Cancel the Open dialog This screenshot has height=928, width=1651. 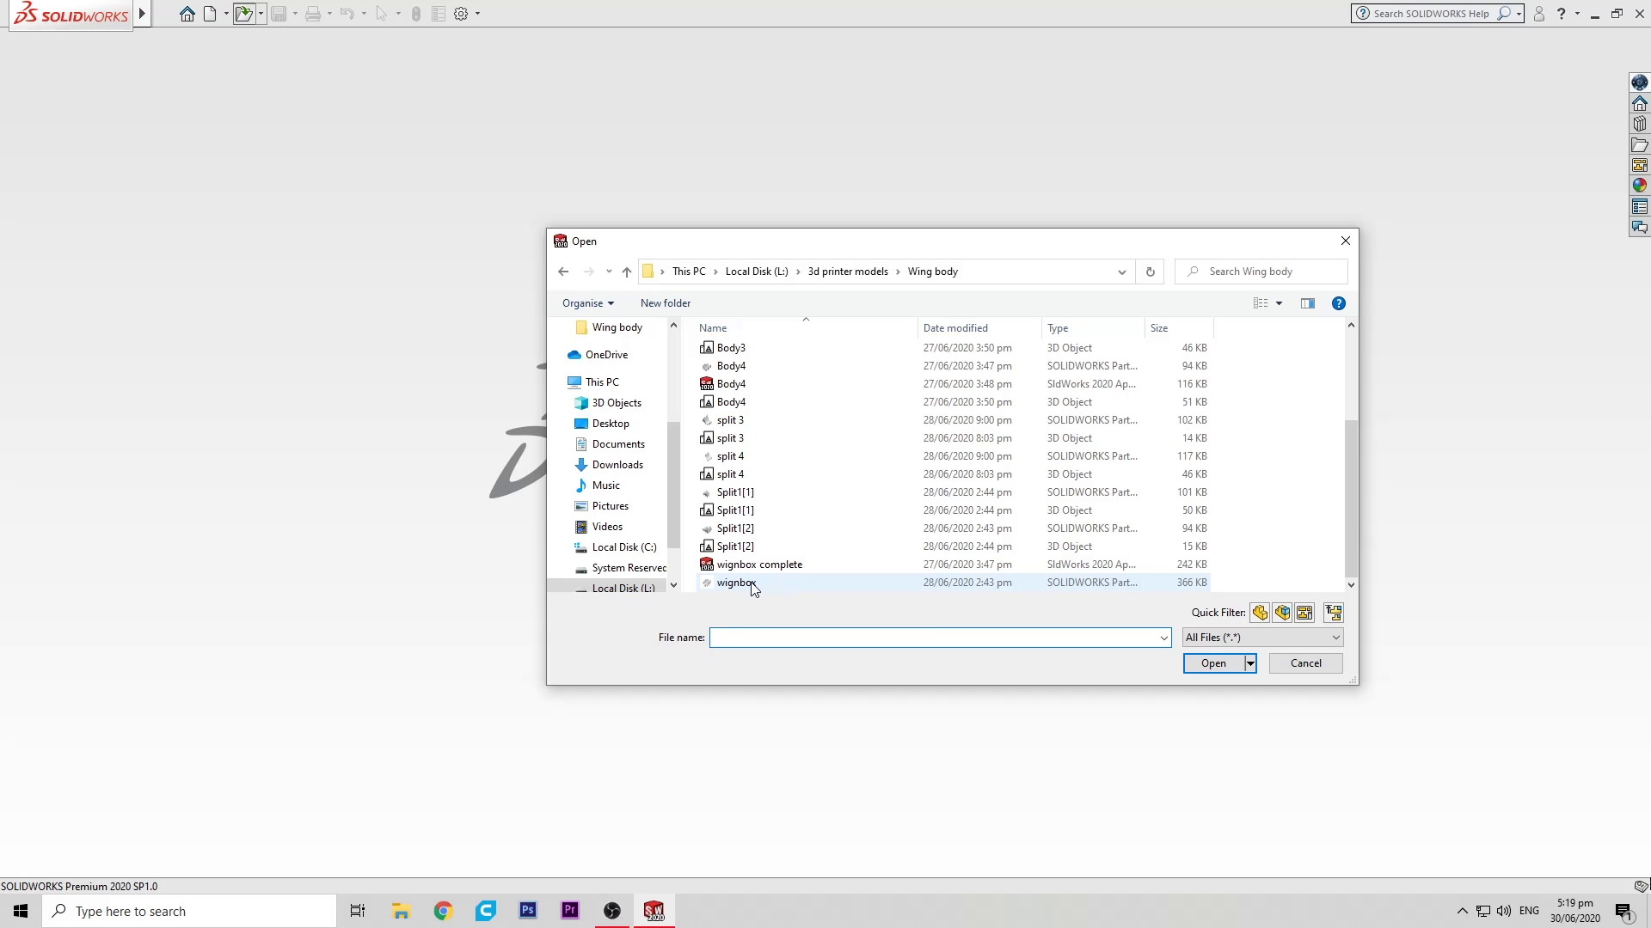pyautogui.click(x=1305, y=663)
